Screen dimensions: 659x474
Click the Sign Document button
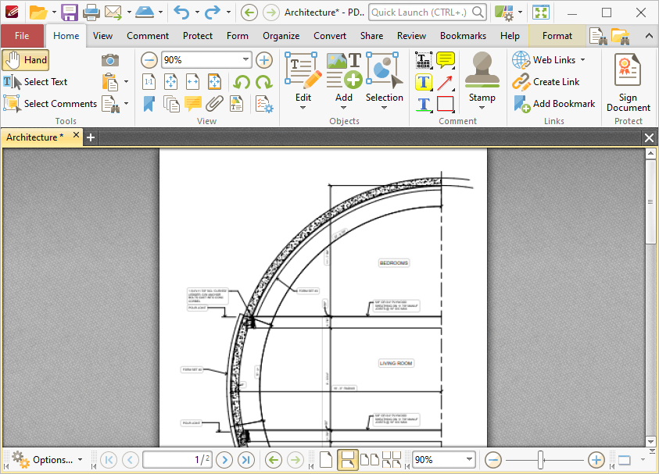click(628, 83)
